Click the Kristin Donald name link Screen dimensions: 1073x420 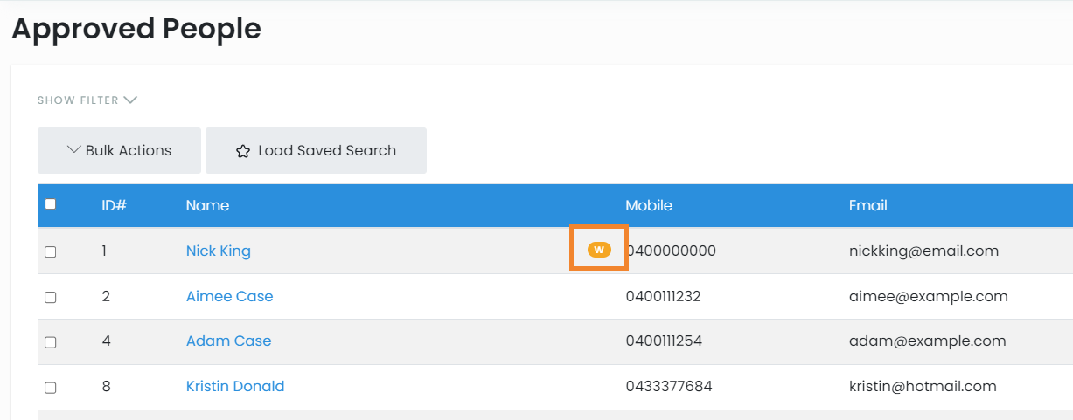(234, 386)
